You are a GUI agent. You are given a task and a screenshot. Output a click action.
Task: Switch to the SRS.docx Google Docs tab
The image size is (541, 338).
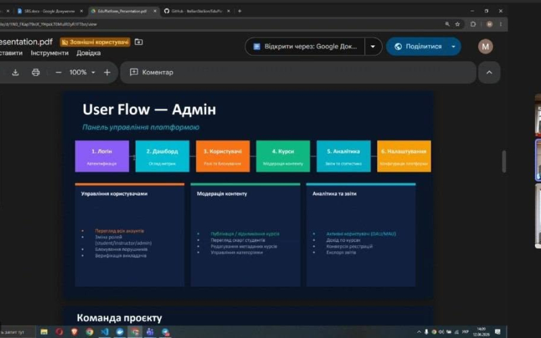coord(48,11)
